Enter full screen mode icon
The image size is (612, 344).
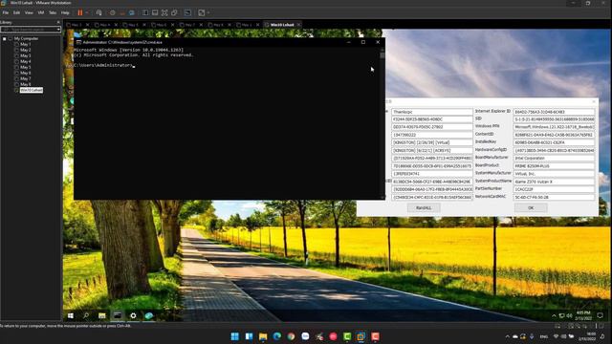click(x=164, y=12)
